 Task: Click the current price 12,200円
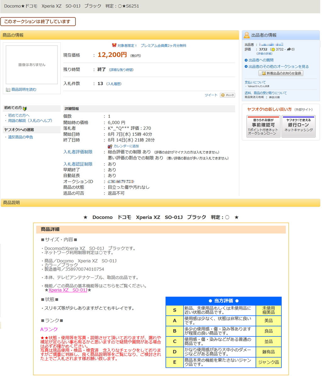point(112,55)
